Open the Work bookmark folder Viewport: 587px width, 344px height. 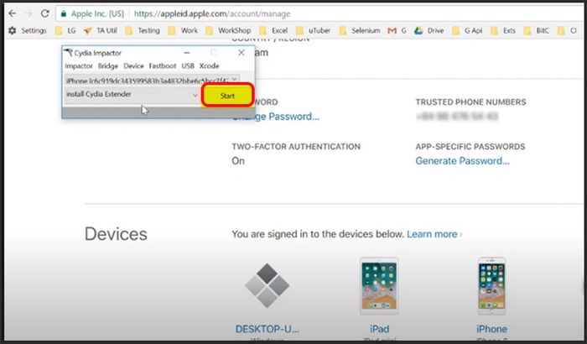coord(183,30)
